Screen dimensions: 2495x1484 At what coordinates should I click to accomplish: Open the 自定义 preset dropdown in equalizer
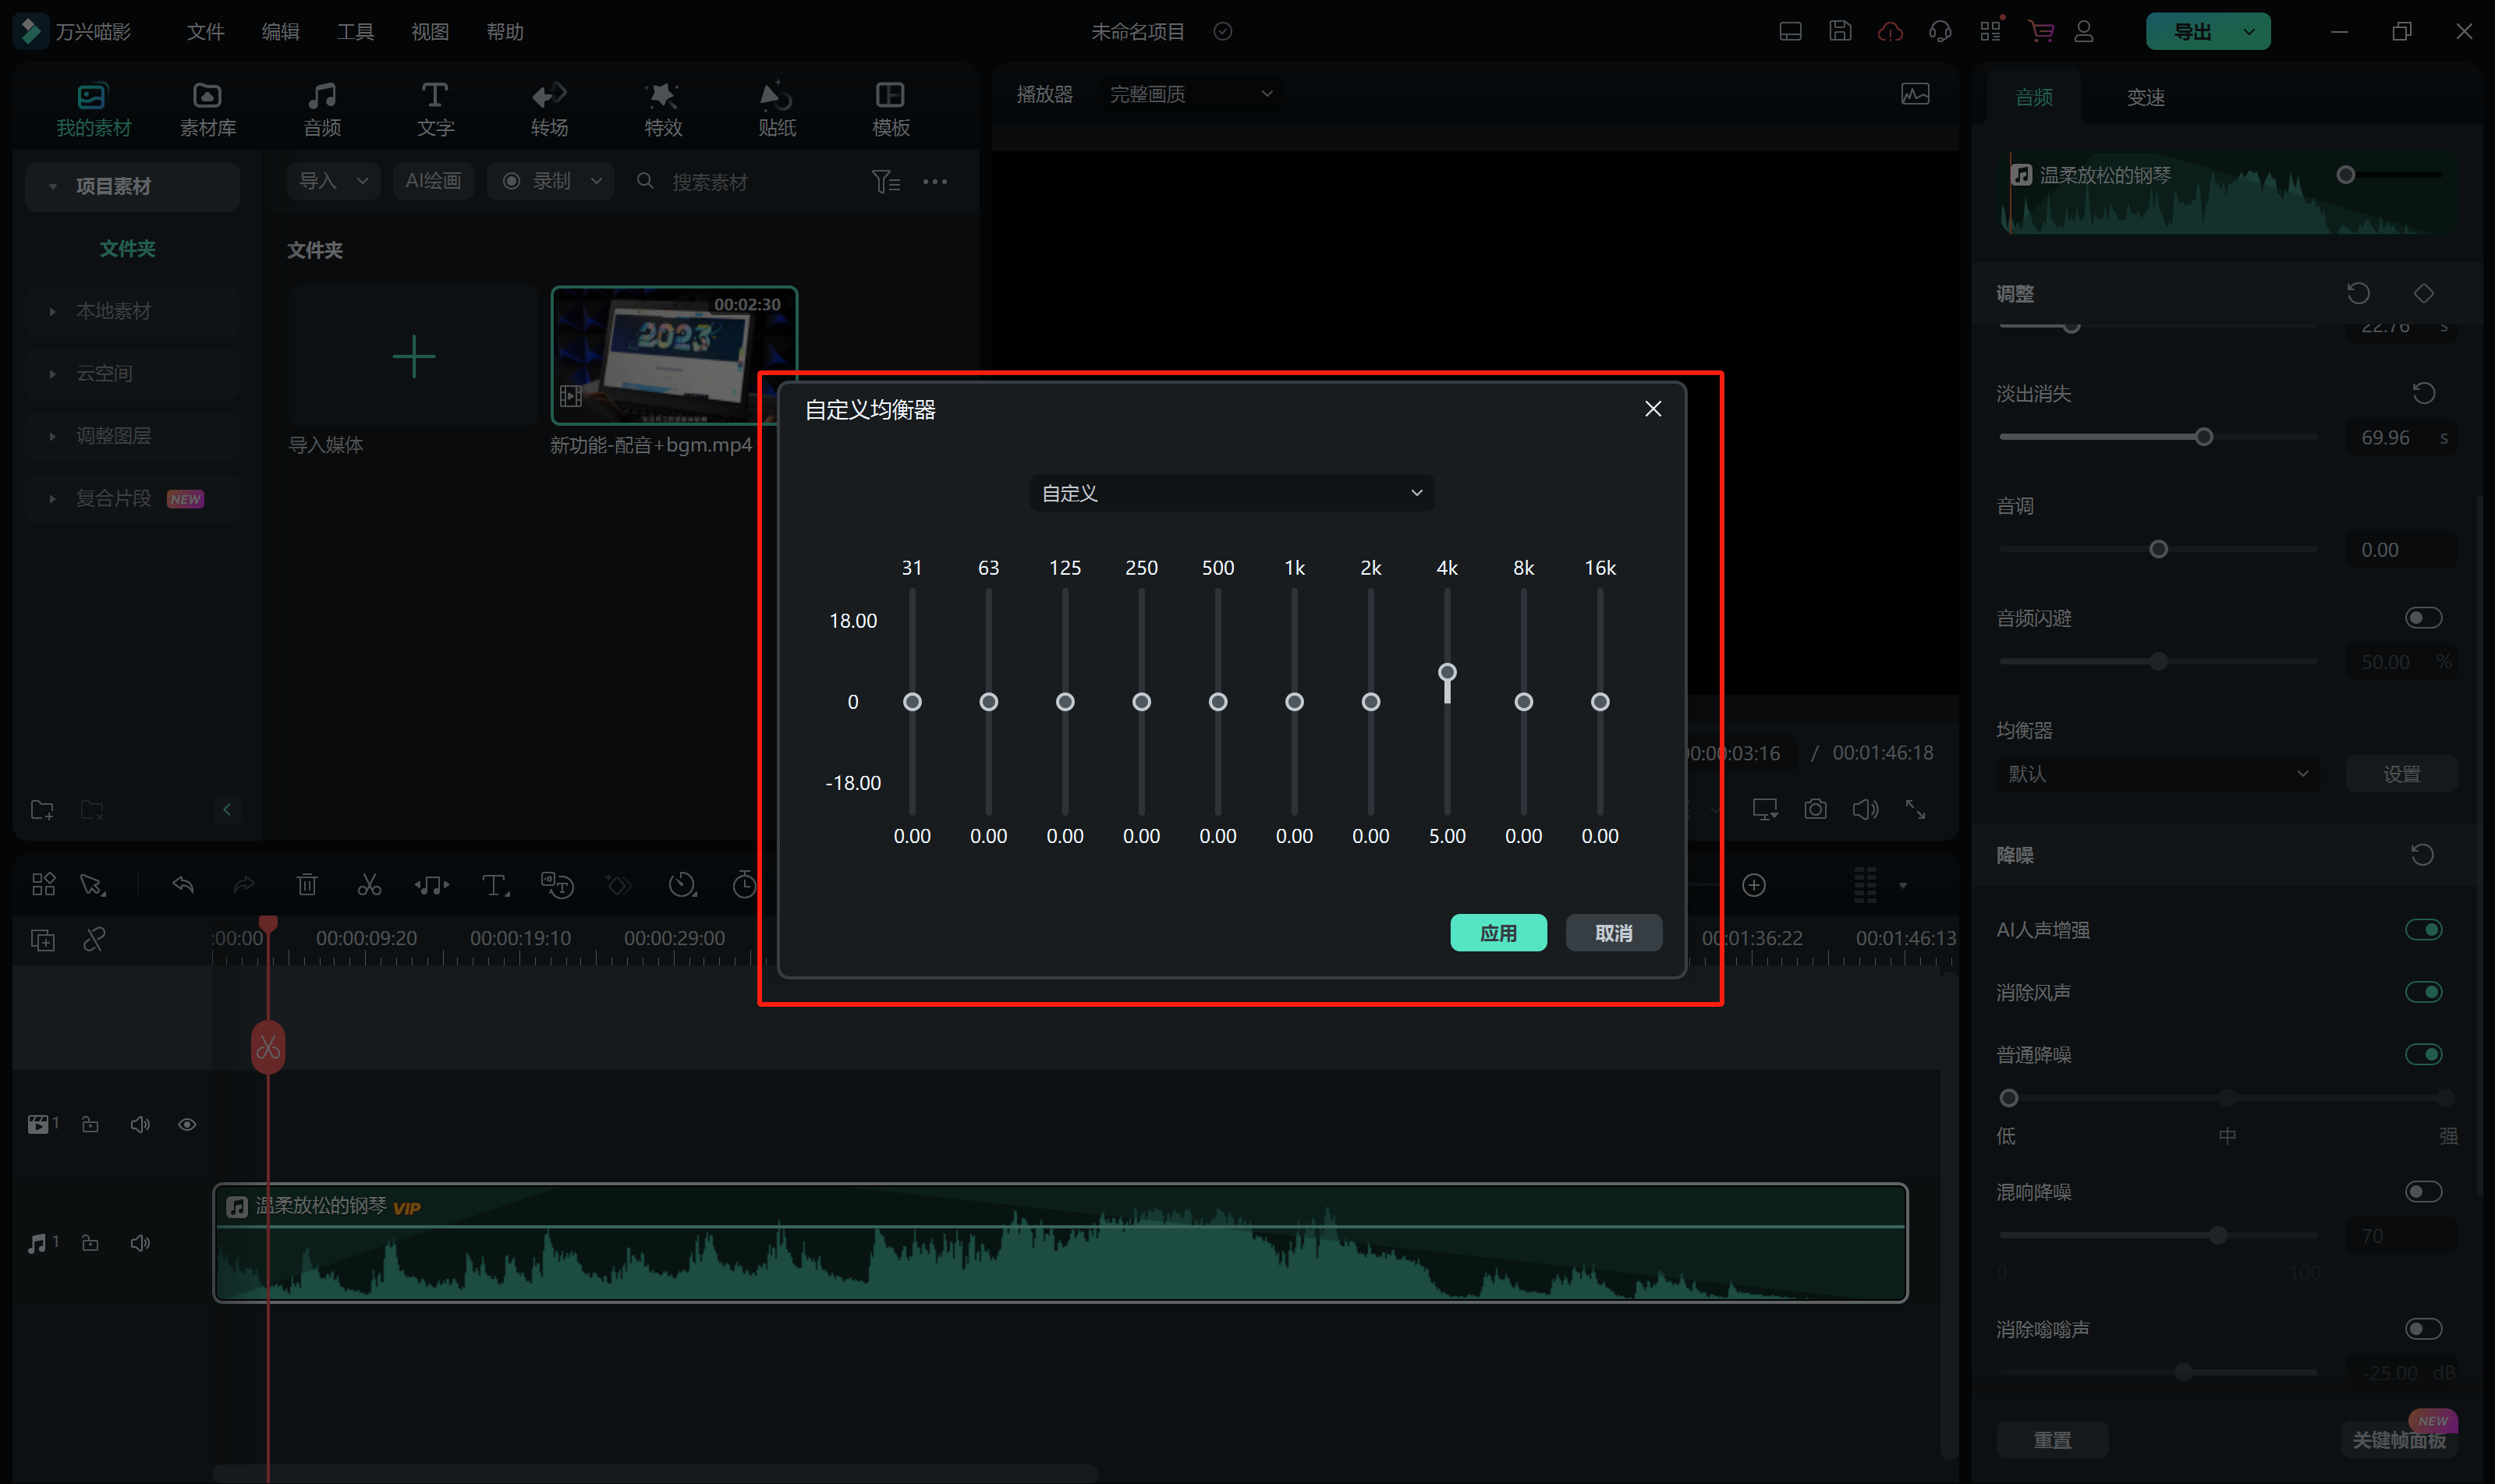tap(1231, 493)
